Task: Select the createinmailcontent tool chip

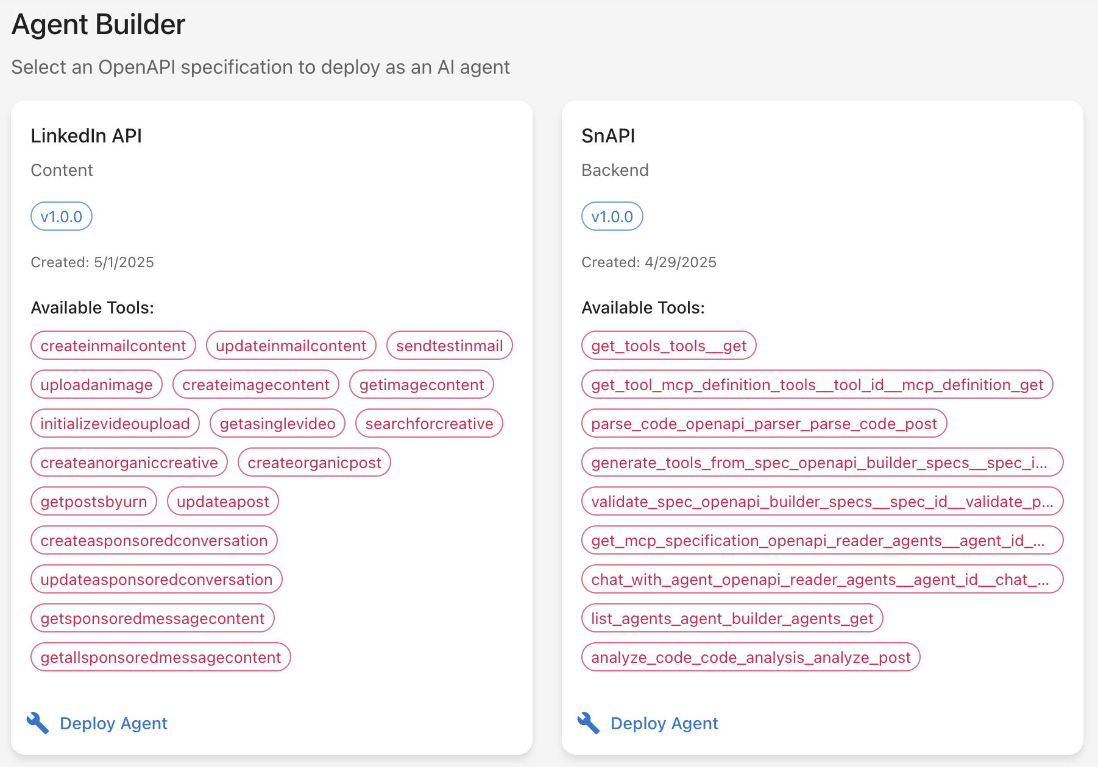Action: coord(113,346)
